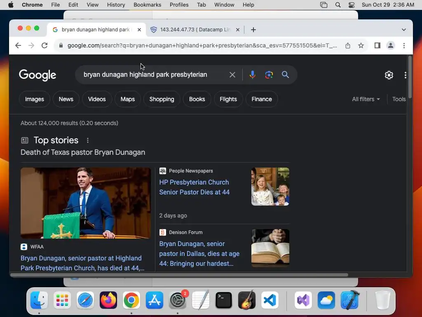The width and height of the screenshot is (422, 317).
Task: Open the search Tools option
Action: point(399,99)
